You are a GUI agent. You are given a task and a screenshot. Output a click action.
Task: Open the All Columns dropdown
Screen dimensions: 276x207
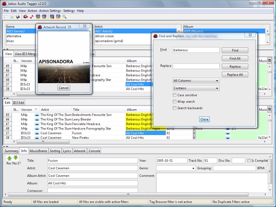pos(196,81)
